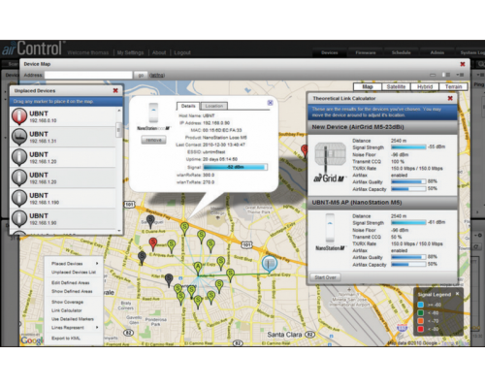
Task: Click the AirGrid M antenna image
Action: pyautogui.click(x=331, y=158)
